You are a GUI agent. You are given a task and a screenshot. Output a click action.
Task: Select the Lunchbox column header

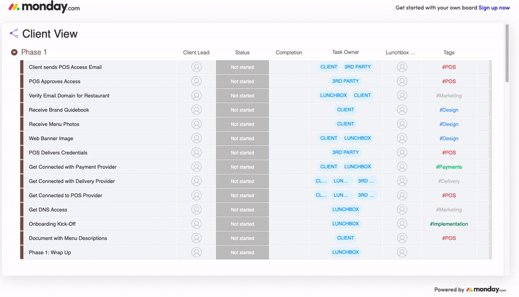[400, 53]
